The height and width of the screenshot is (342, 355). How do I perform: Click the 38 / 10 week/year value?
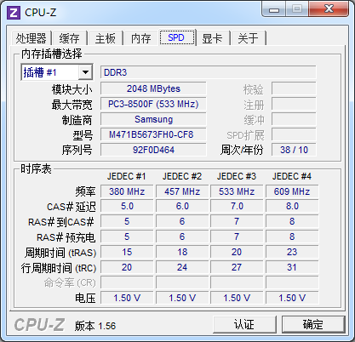point(294,150)
